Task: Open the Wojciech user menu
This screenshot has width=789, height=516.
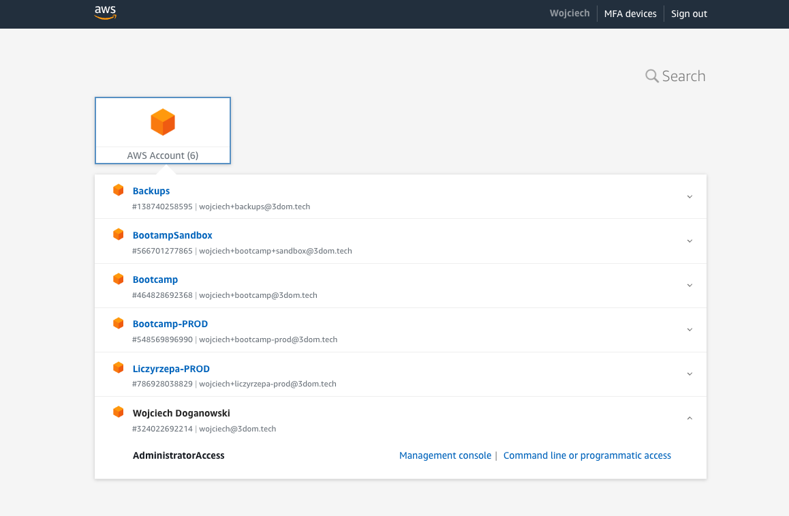Action: tap(569, 13)
